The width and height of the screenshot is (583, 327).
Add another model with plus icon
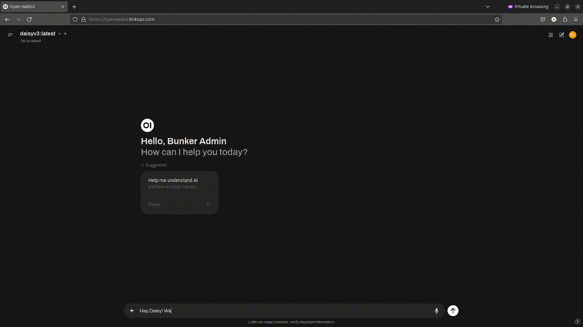[x=65, y=34]
